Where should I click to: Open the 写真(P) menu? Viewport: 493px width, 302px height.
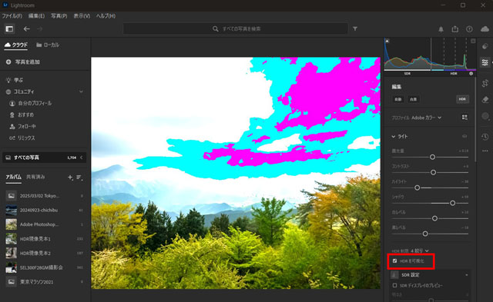click(x=59, y=15)
